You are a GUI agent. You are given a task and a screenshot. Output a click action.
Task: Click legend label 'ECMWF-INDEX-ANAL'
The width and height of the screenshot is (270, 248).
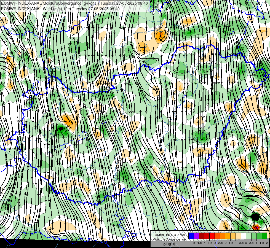pos(169,235)
